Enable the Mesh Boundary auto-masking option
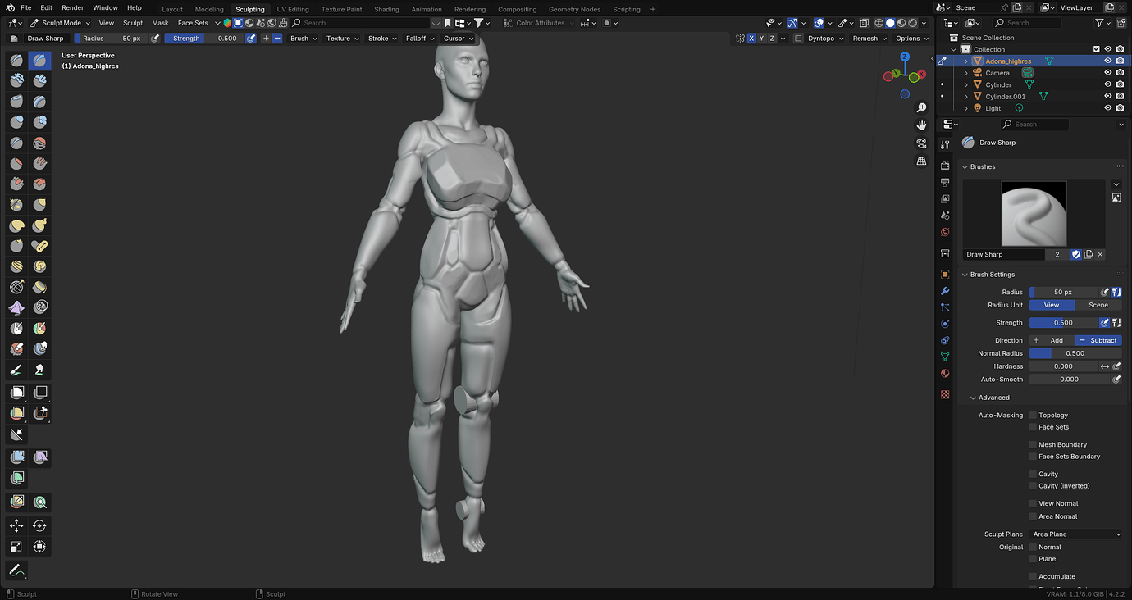Viewport: 1132px width, 600px height. point(1033,445)
